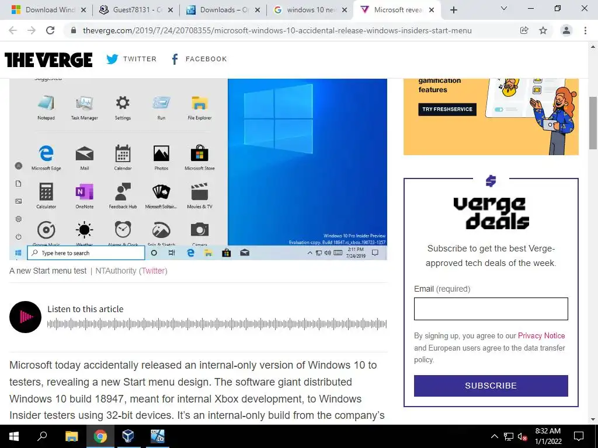Show hidden tray icons chevron

click(x=494, y=436)
